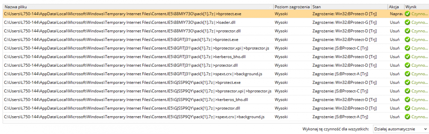Click green check icon for 88MIY73O bprotect.exe row

point(407,14)
